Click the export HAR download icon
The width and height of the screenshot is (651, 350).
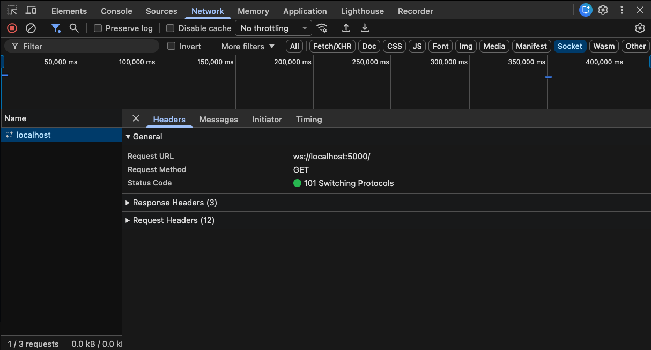point(365,28)
